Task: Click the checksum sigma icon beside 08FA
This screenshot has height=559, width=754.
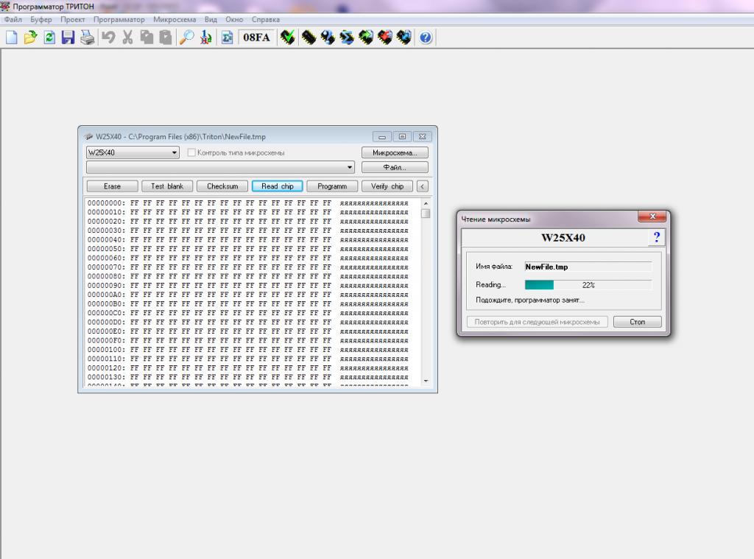Action: [228, 38]
